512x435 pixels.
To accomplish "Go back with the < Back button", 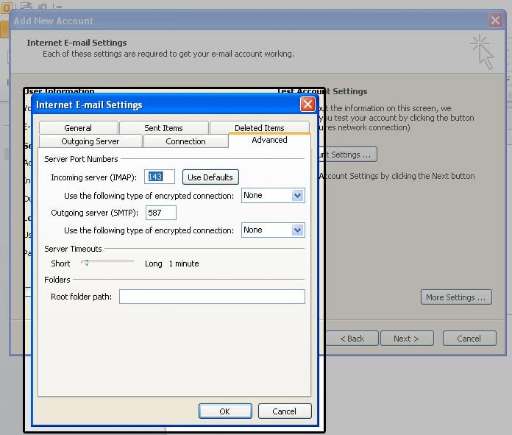I will pyautogui.click(x=352, y=339).
